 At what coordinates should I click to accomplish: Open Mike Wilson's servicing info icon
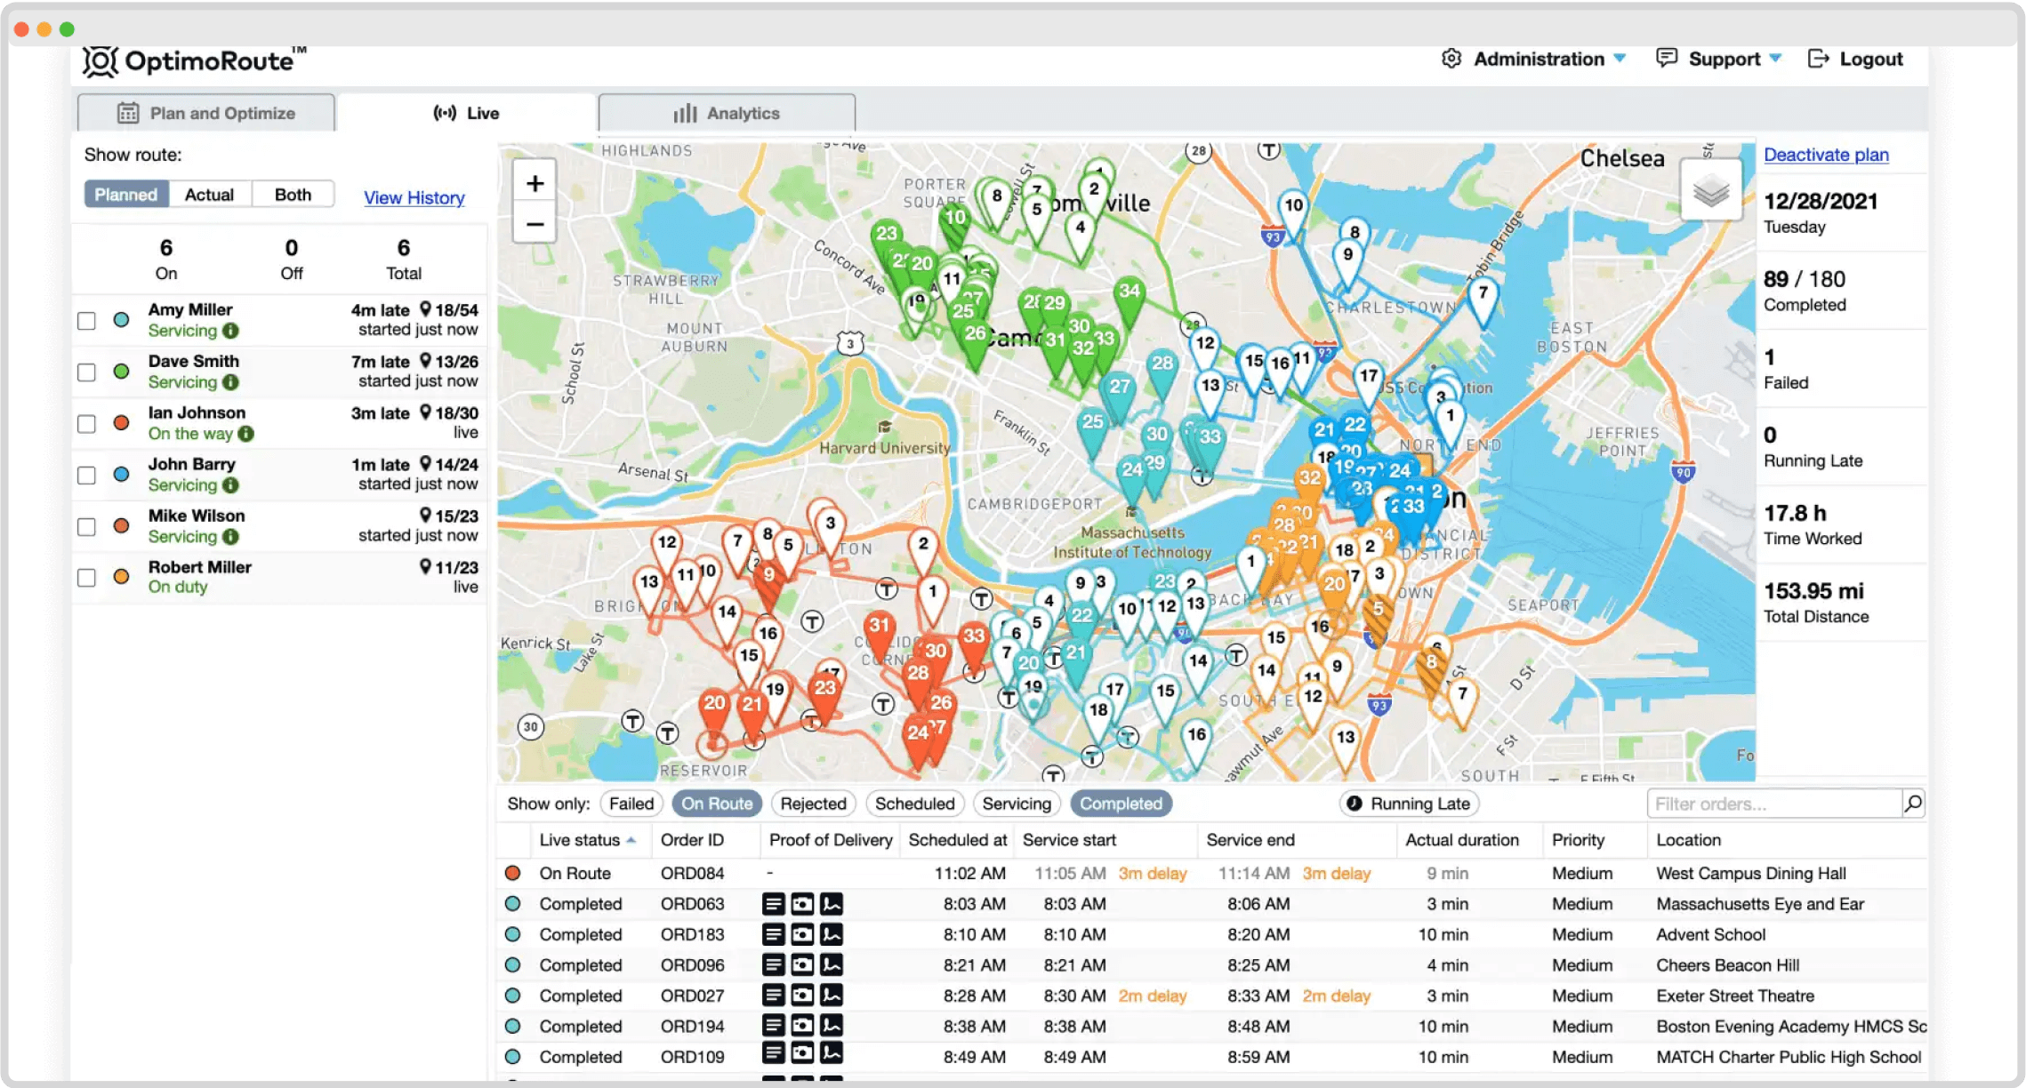tap(230, 537)
